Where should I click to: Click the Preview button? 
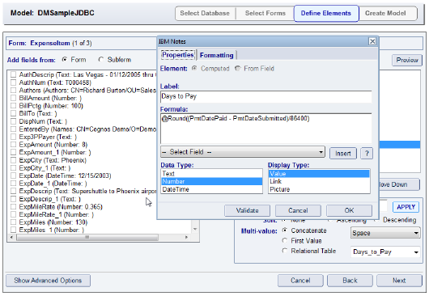407,60
